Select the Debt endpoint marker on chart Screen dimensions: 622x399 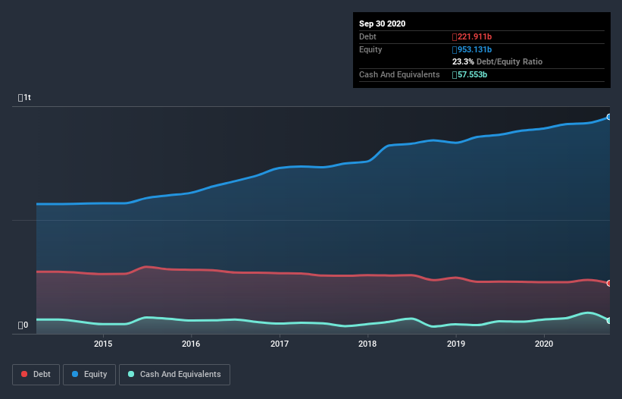(x=609, y=283)
